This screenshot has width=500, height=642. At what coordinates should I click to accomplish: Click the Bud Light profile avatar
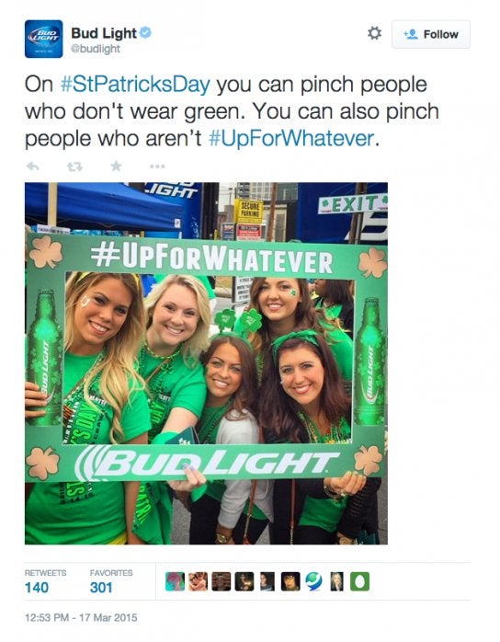[x=44, y=39]
